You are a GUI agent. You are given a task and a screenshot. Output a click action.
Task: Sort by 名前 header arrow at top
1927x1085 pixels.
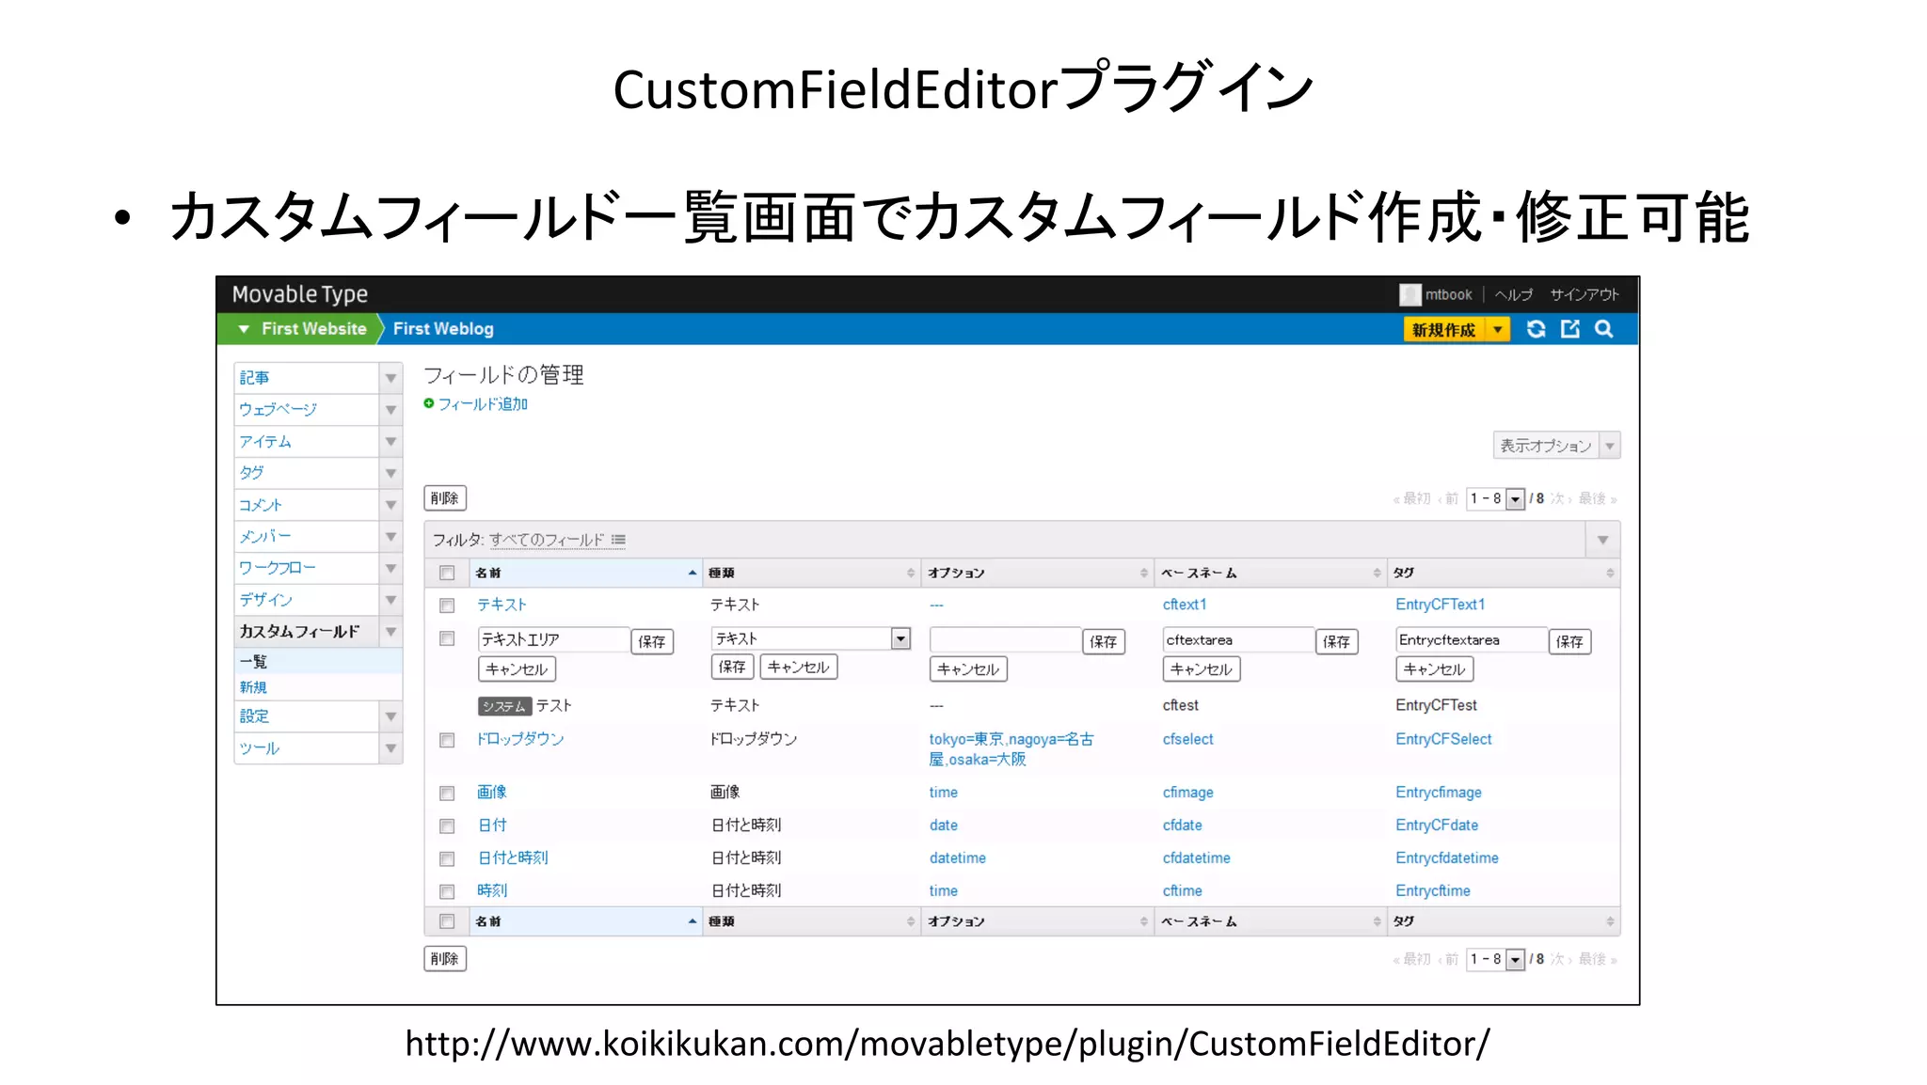(x=692, y=573)
